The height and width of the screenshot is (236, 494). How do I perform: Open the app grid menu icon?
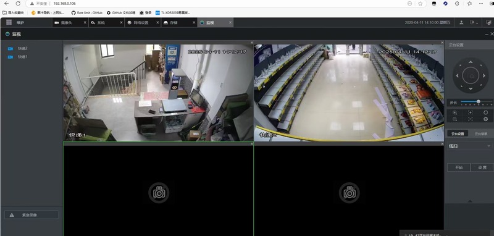(x=9, y=22)
